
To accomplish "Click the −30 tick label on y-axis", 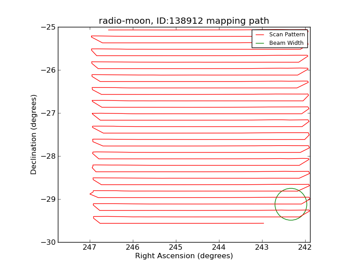I will tap(47, 242).
